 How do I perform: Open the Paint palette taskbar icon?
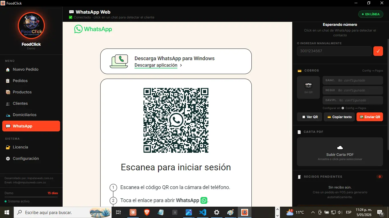pos(231,212)
